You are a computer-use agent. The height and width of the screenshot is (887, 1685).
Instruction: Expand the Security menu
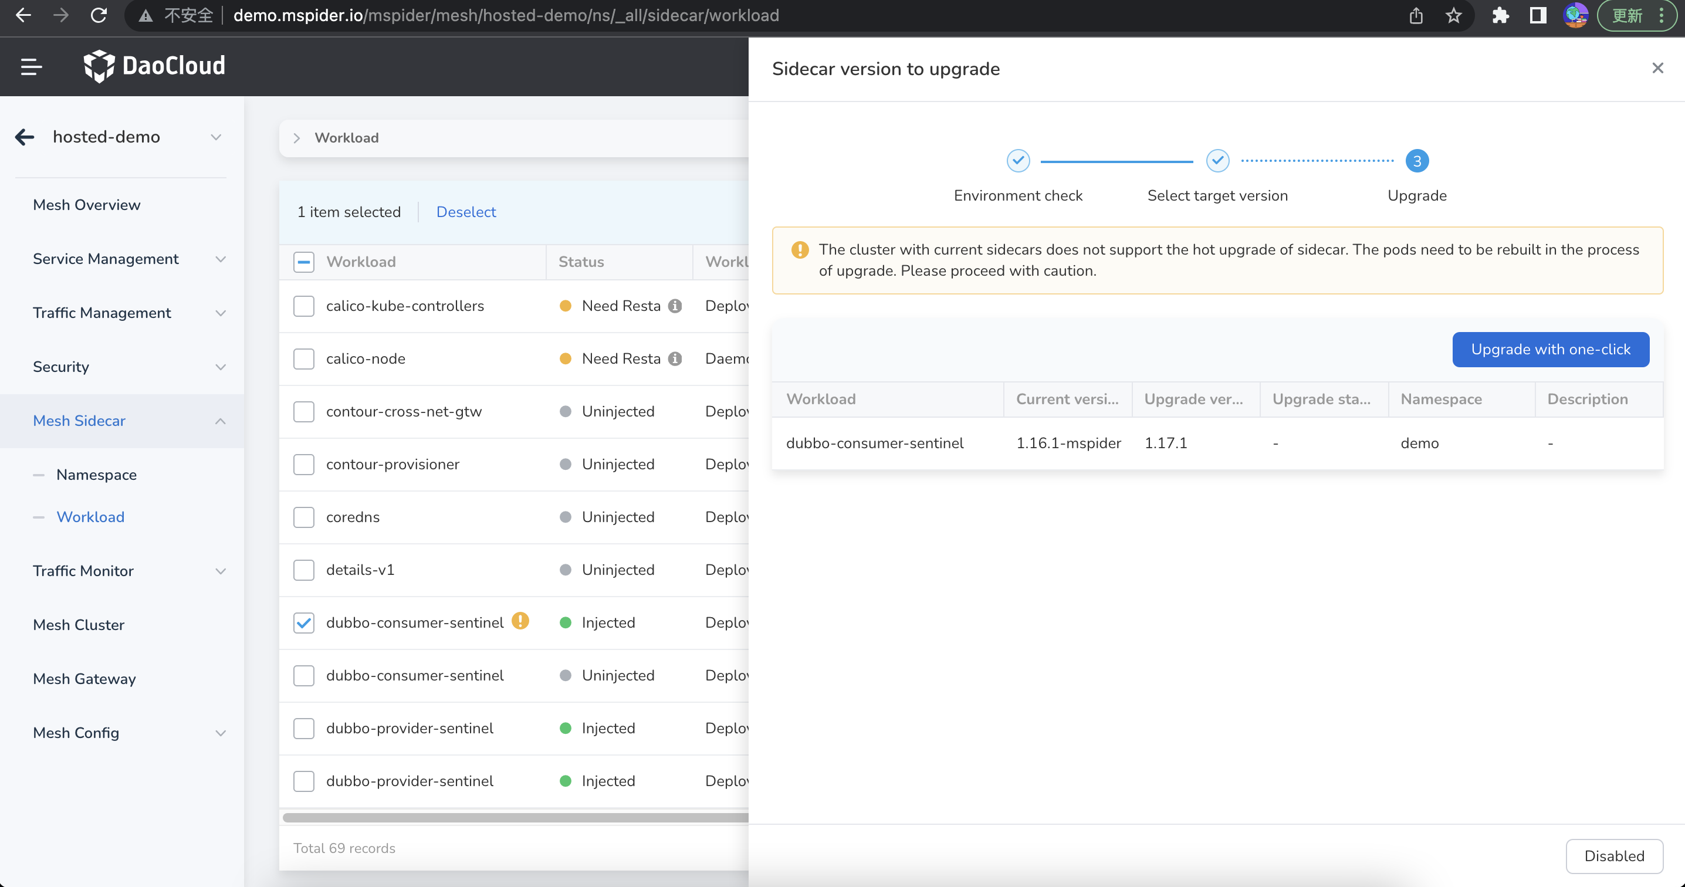point(121,367)
